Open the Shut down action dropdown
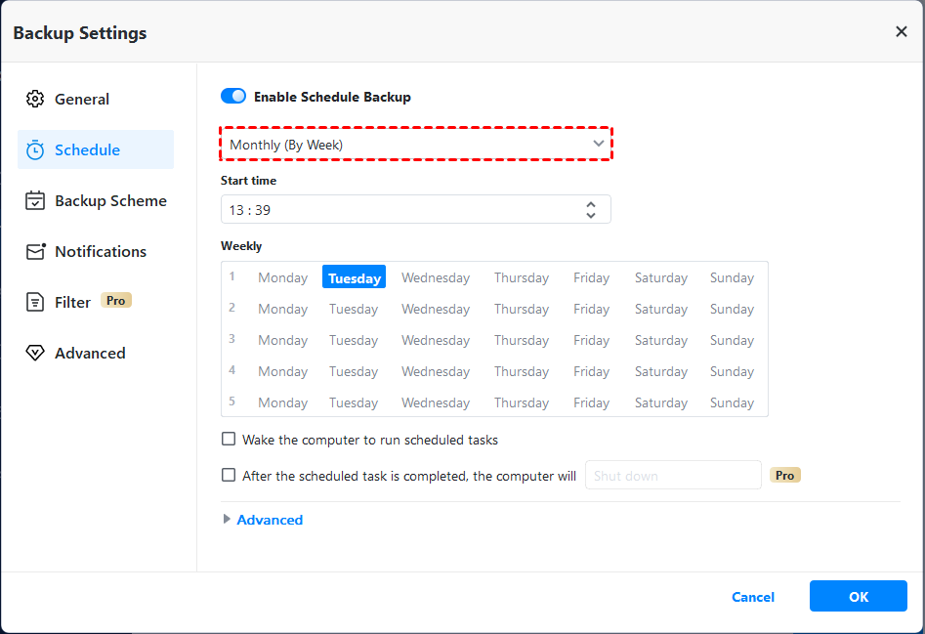Screen dimensions: 925x634 coord(672,476)
